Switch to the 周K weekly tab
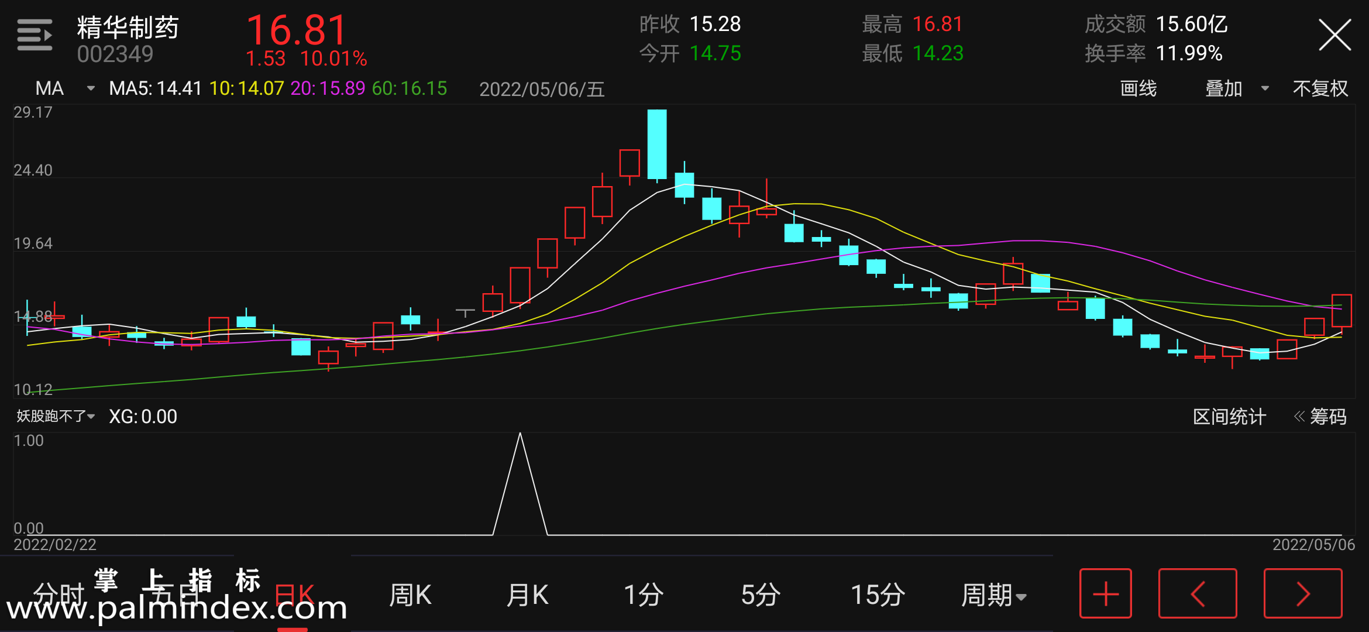This screenshot has width=1369, height=632. point(410,595)
